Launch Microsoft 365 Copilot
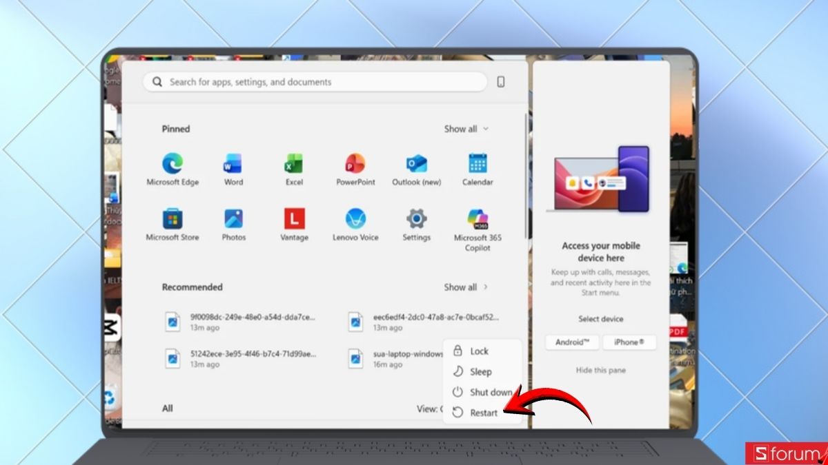 [477, 229]
